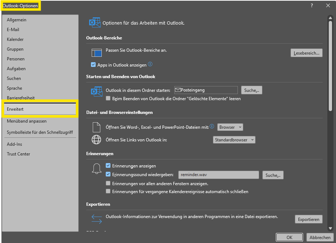Viewport: 336px width, 243px height.
Task: Click the Outlook-Bereiche pane layout icon
Action: click(x=96, y=53)
